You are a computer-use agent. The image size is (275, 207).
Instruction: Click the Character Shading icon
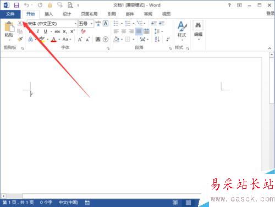98,39
